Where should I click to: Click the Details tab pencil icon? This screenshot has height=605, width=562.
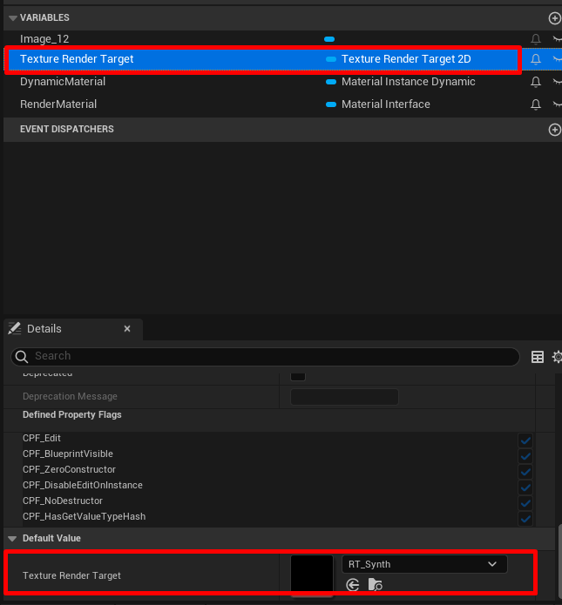point(15,329)
